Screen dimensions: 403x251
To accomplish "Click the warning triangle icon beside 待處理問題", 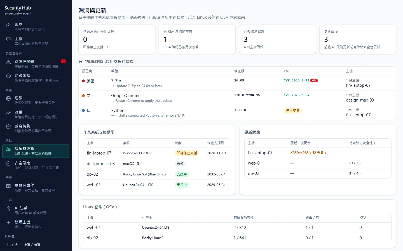I will point(8,62).
